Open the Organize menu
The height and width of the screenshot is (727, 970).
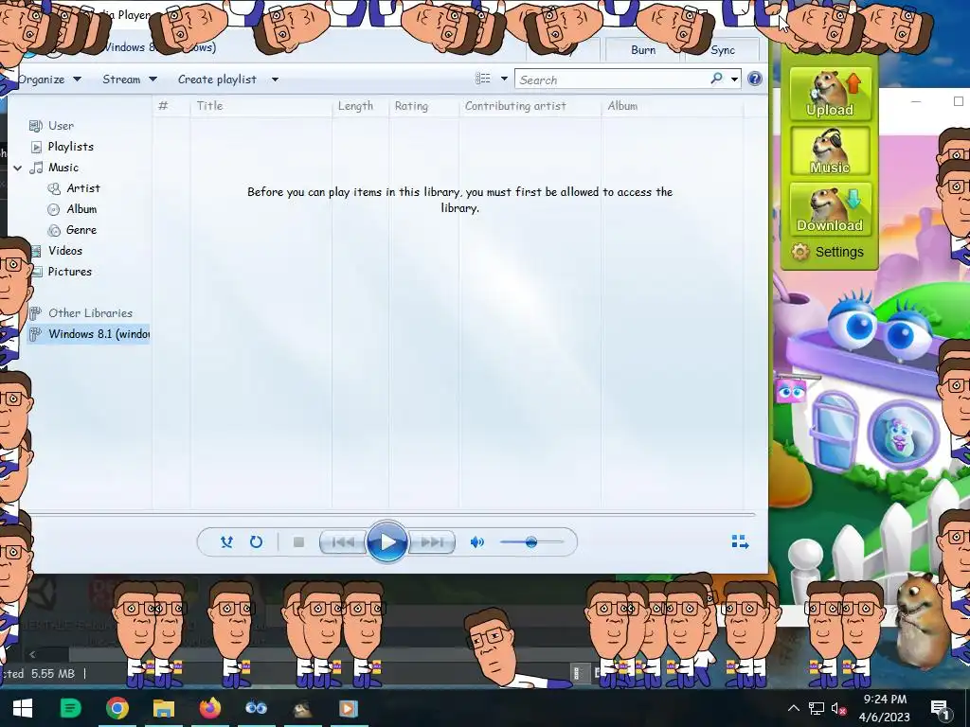[49, 80]
